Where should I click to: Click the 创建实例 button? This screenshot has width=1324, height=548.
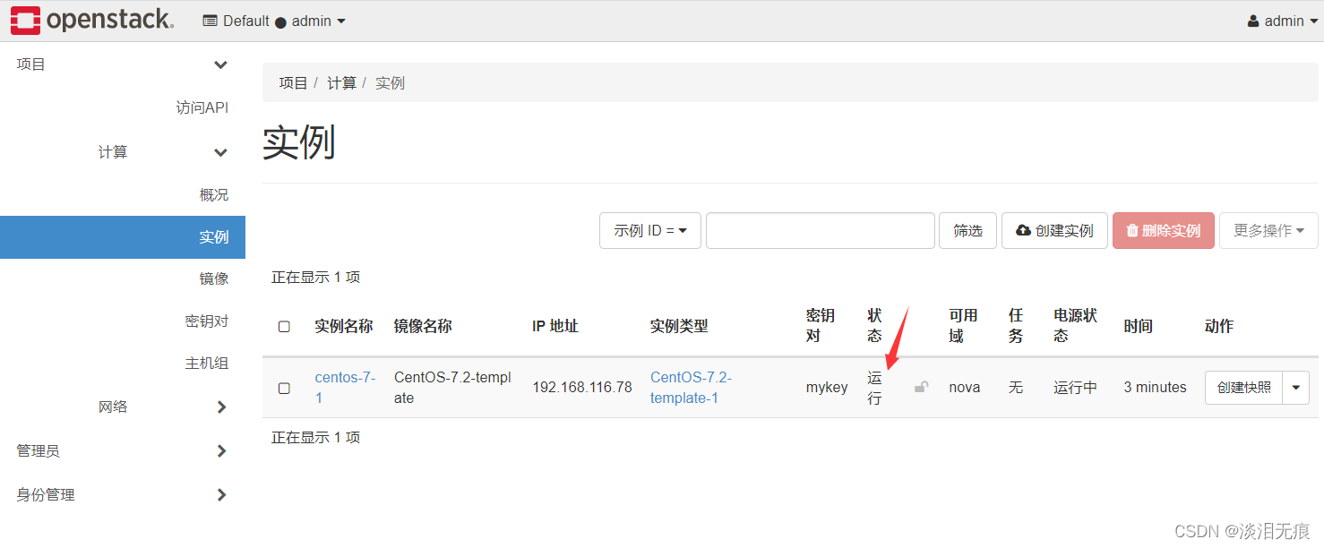point(1054,230)
